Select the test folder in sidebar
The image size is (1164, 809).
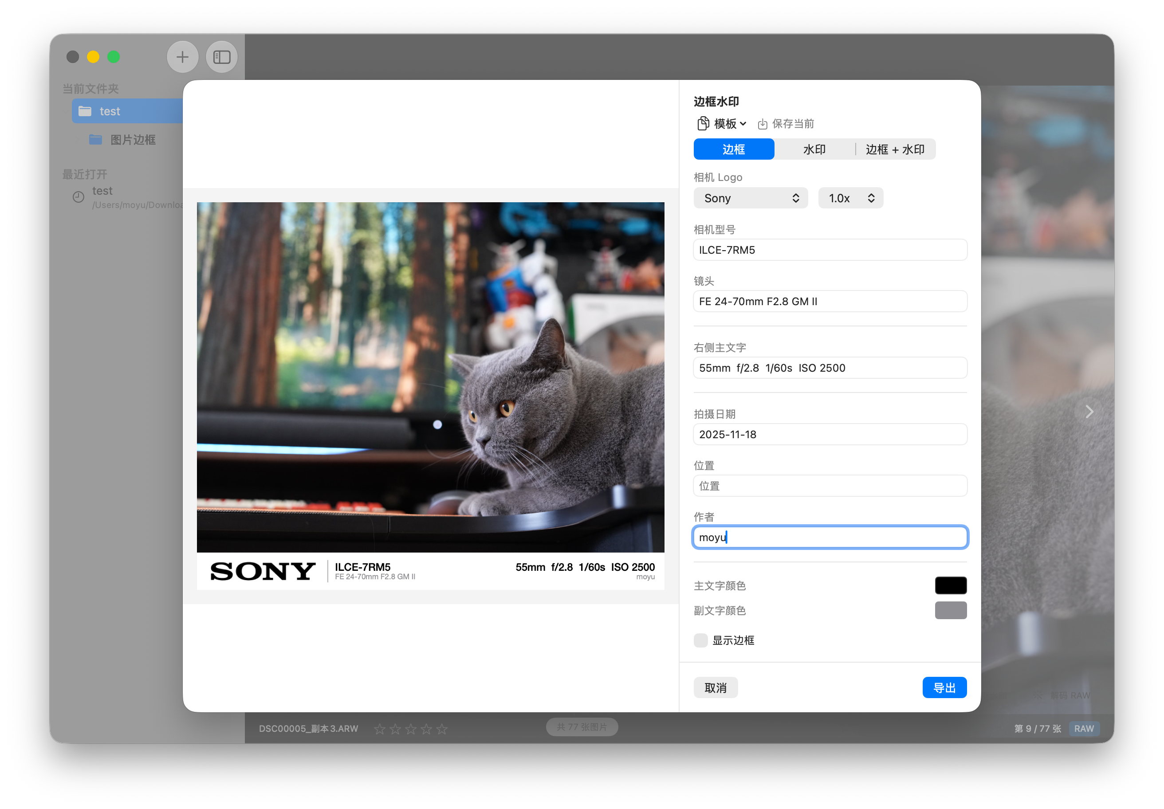pyautogui.click(x=127, y=111)
